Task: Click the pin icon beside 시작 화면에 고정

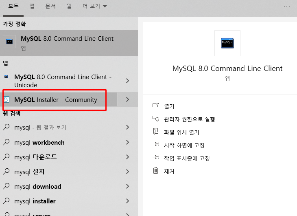Action: [156, 144]
